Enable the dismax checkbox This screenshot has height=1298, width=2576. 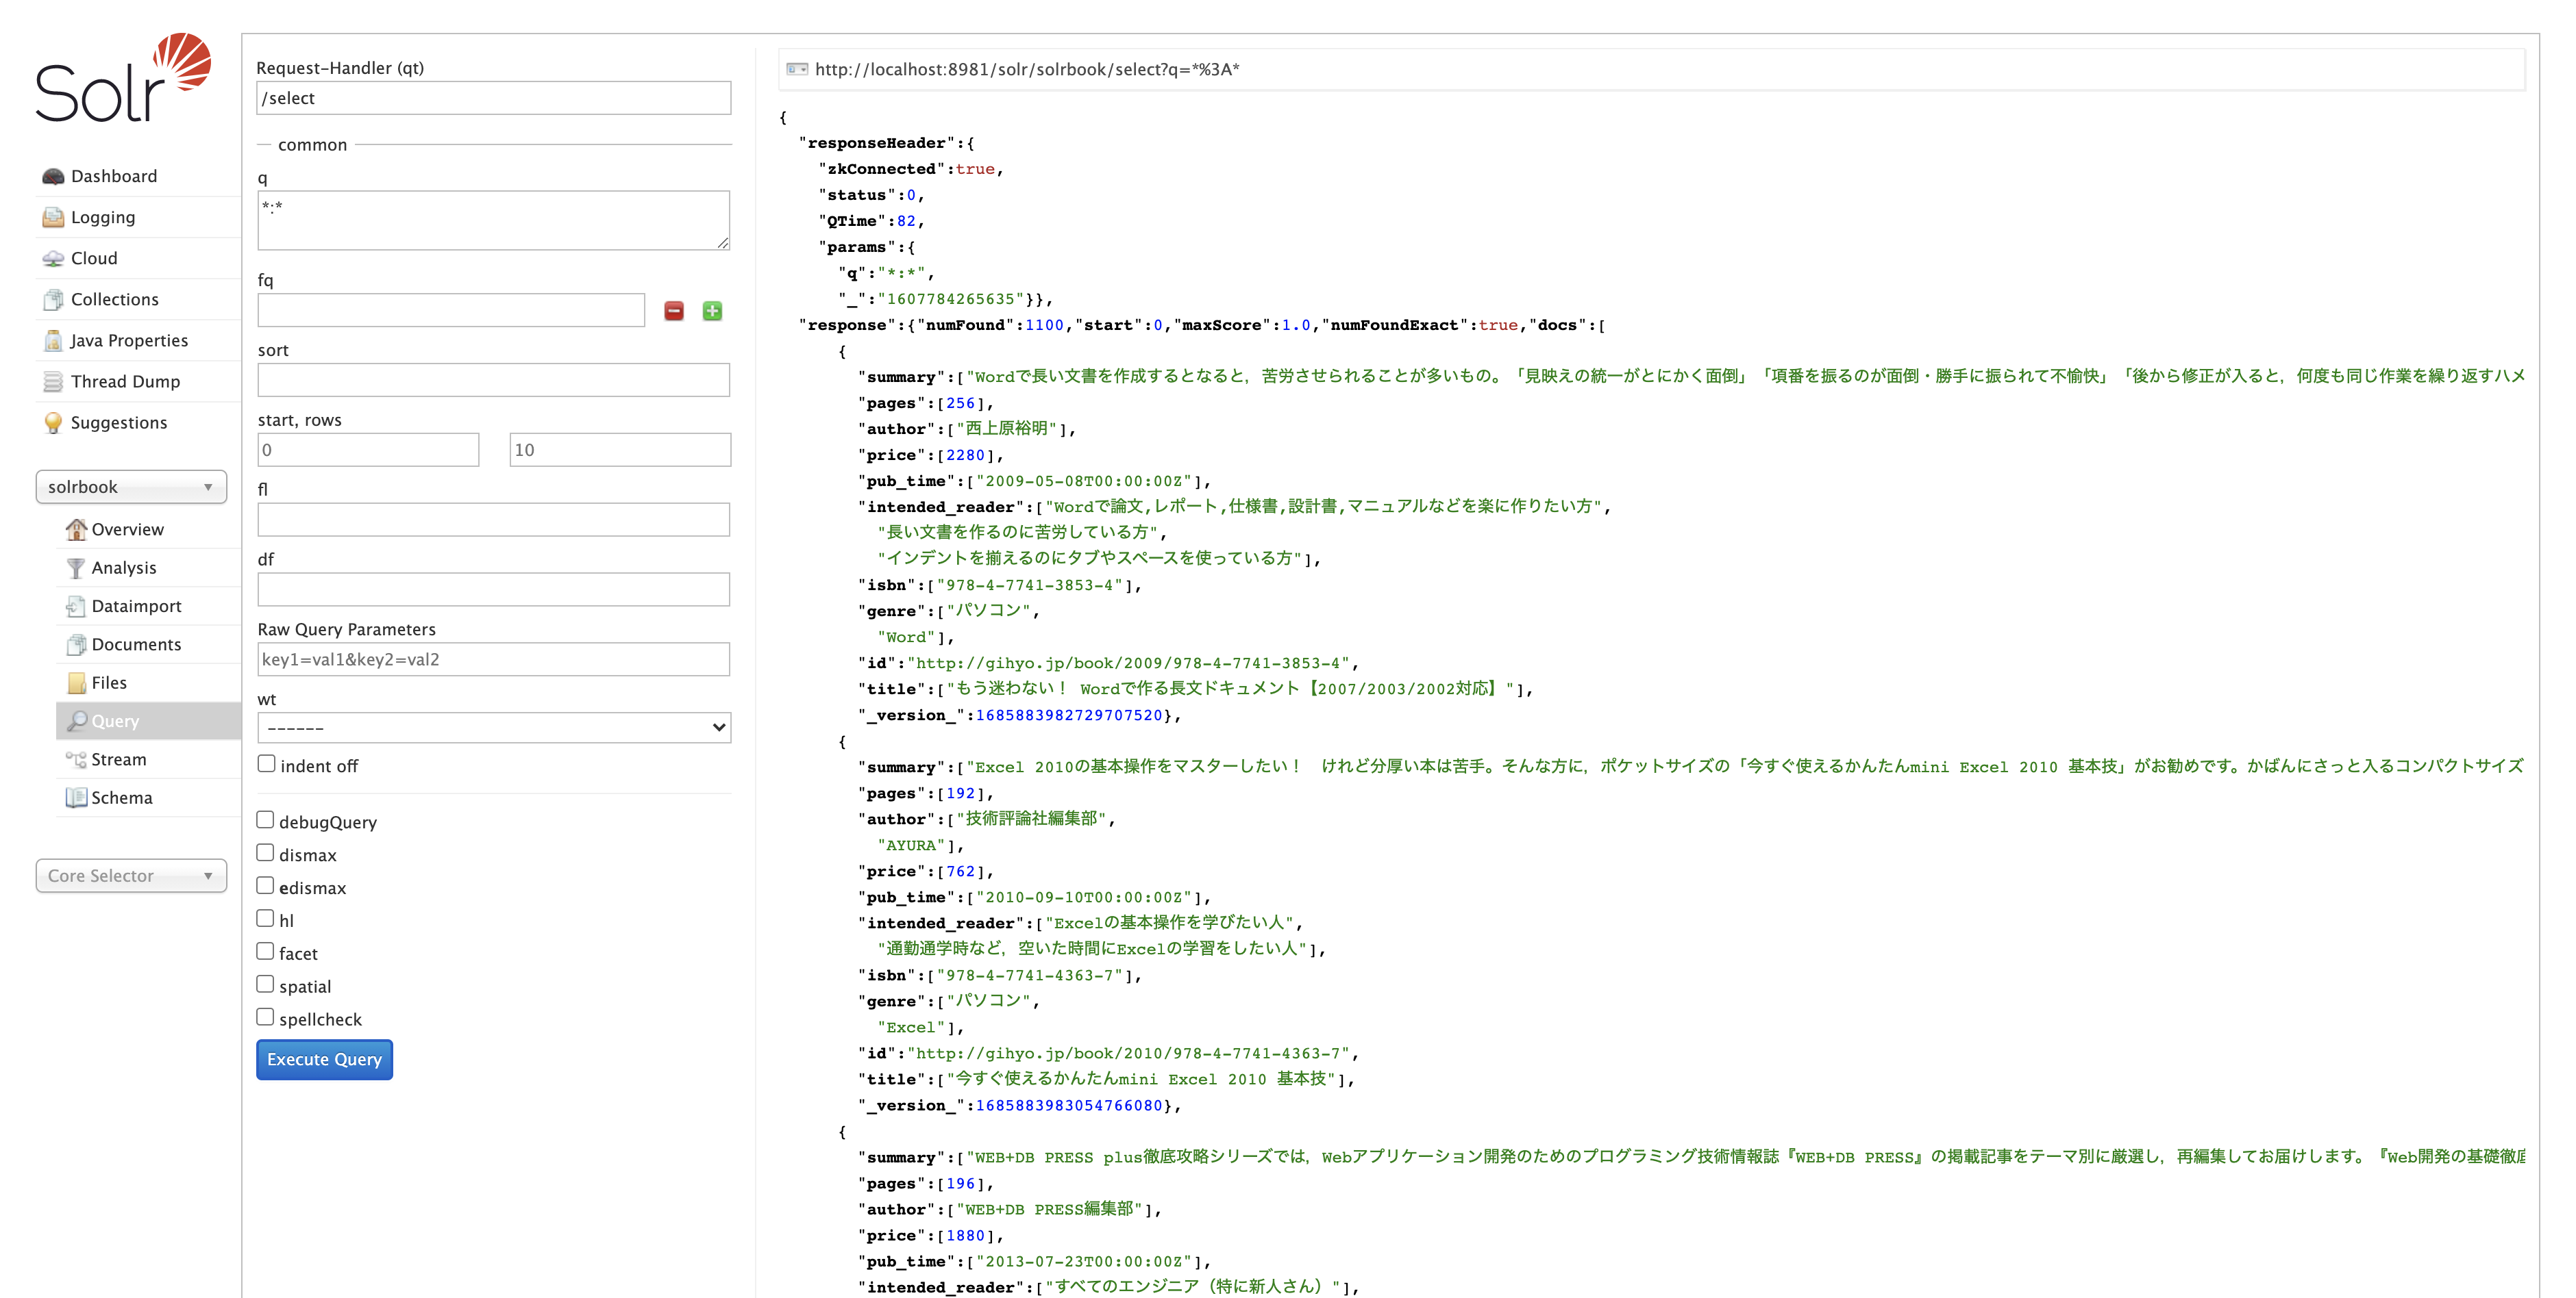pos(265,853)
